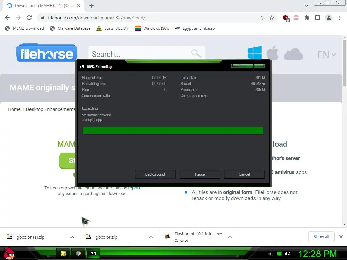Click the browser back arrow

(7, 18)
